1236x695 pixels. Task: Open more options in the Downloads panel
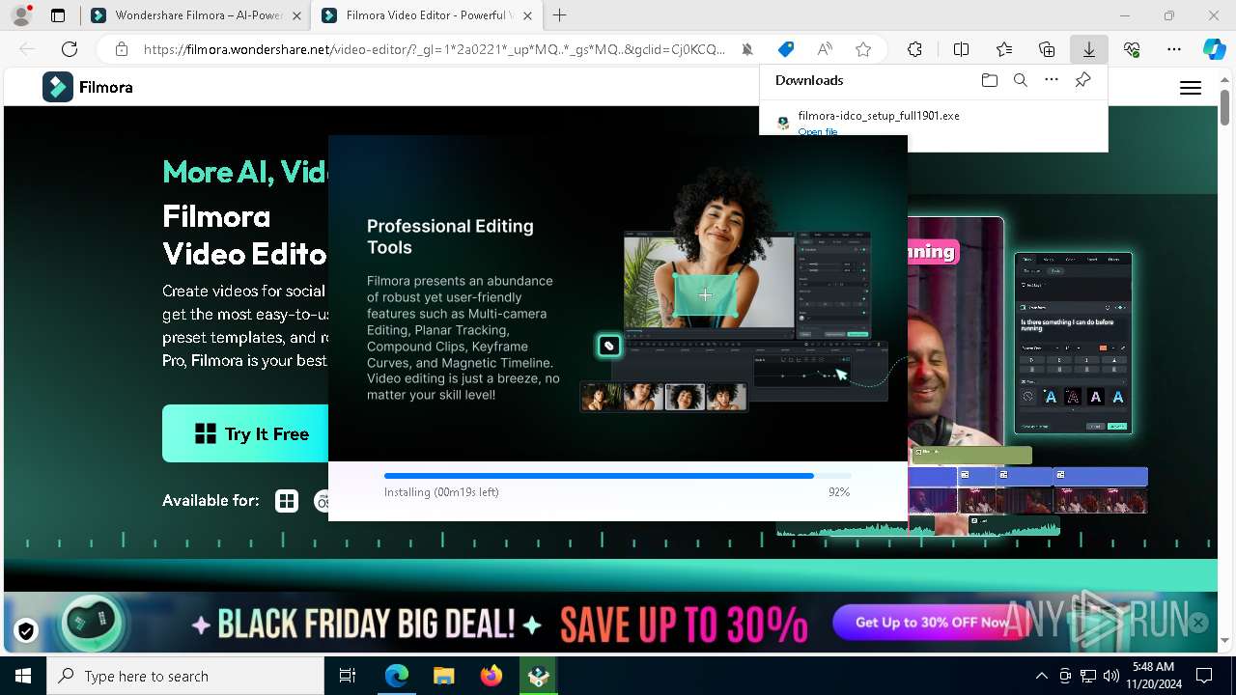pos(1052,80)
